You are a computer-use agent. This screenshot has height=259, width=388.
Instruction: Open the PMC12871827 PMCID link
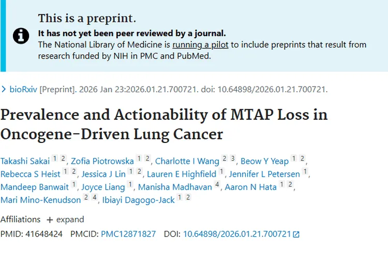point(128,234)
